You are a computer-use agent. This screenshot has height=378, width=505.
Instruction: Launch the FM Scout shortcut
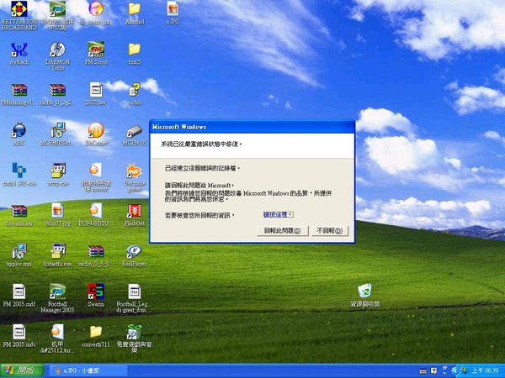tap(96, 50)
